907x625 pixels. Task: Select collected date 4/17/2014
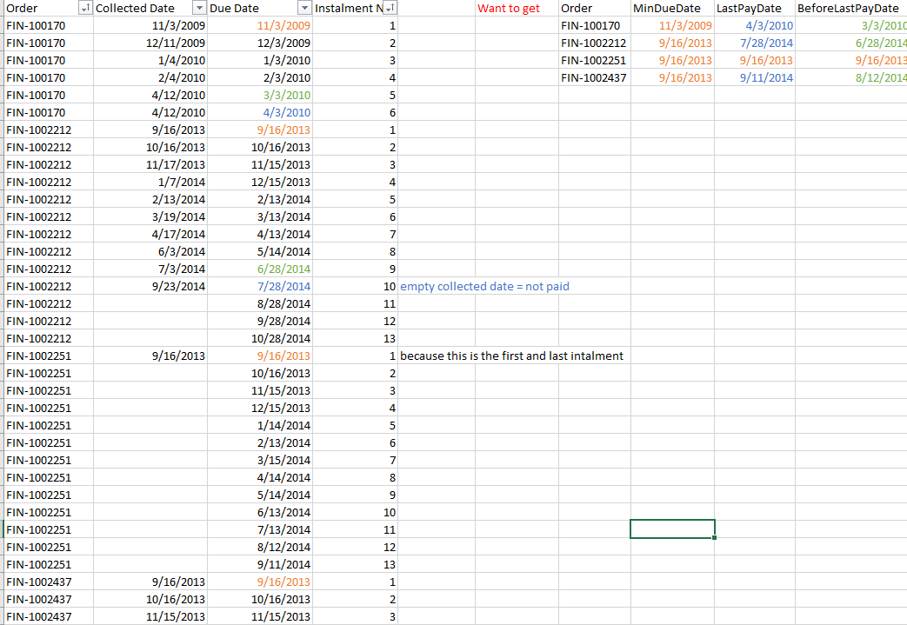(150, 234)
